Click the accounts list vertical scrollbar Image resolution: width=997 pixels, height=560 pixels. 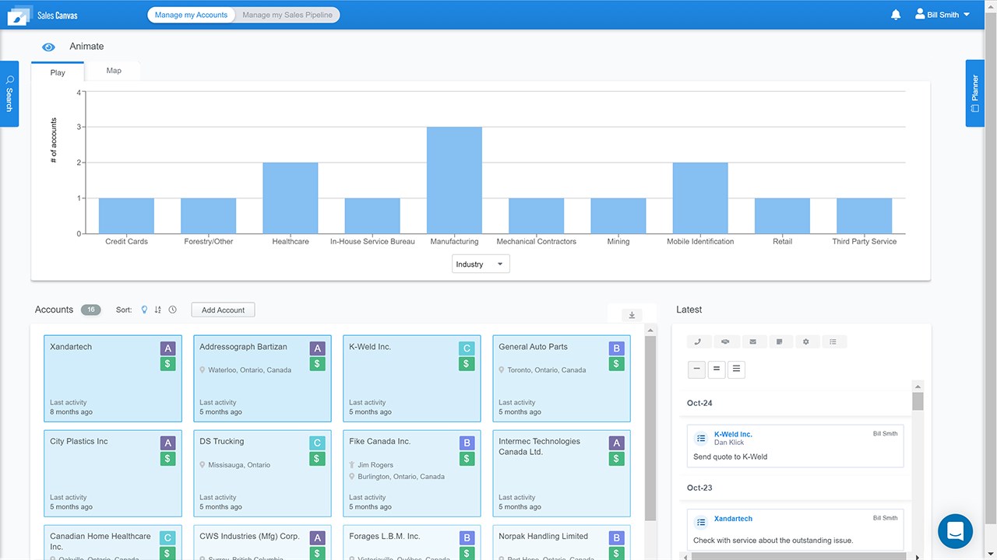pos(650,428)
